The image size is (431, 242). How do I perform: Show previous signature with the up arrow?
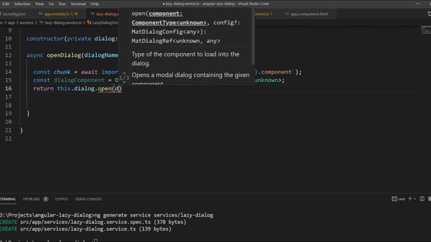(124, 73)
